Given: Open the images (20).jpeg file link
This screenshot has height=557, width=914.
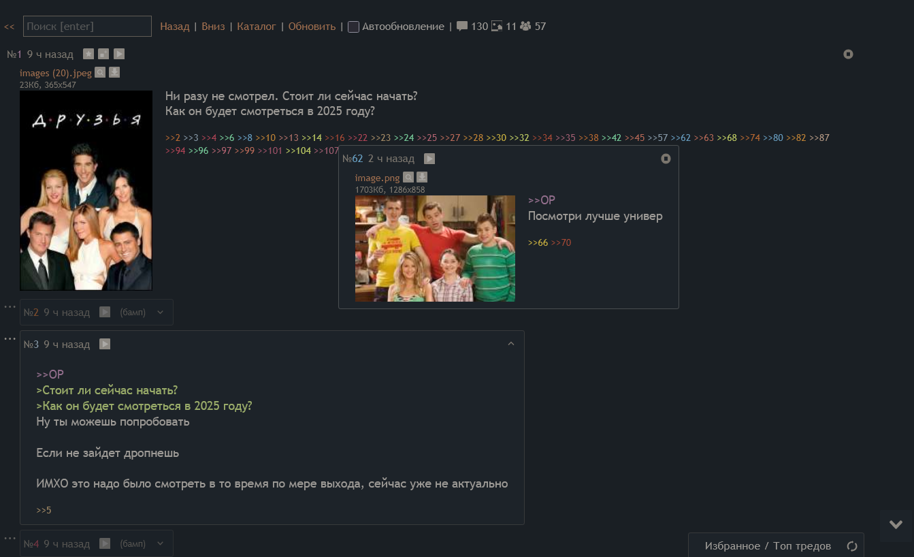Looking at the screenshot, I should pyautogui.click(x=56, y=73).
